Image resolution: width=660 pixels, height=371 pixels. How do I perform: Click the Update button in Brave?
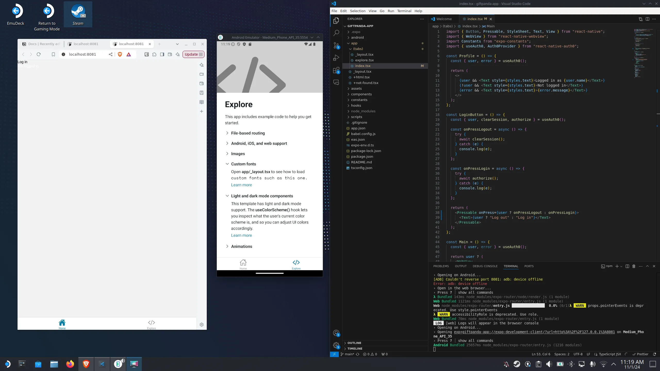point(193,54)
